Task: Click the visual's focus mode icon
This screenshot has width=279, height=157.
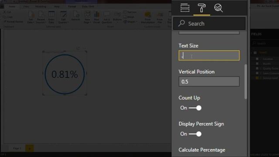Action: pos(78,48)
